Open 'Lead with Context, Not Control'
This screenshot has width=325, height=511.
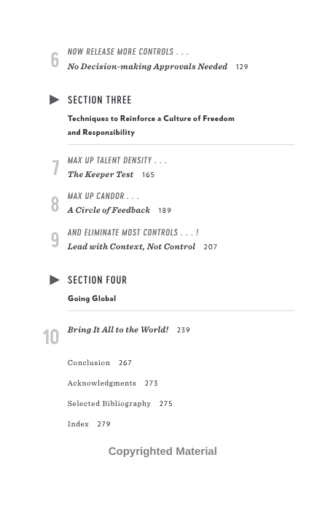[131, 246]
